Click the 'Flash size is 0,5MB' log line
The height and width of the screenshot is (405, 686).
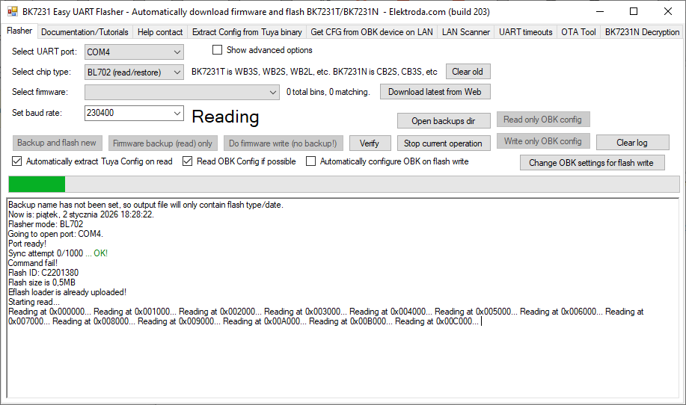(42, 282)
